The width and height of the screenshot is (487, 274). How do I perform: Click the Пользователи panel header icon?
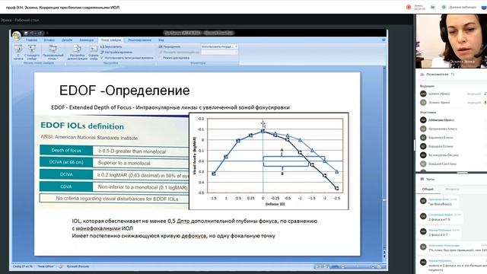(x=422, y=75)
